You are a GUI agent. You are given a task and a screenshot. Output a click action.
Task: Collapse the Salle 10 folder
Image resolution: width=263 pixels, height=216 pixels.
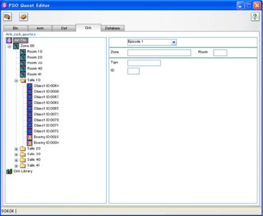point(16,80)
